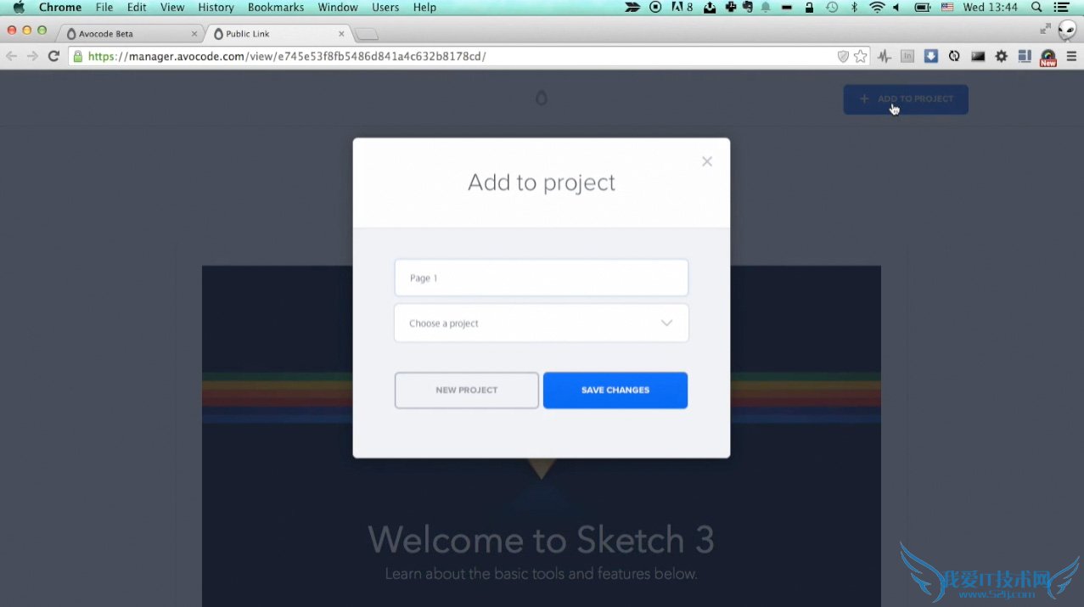Open the Chrome menu in menu bar
Image resolution: width=1084 pixels, height=607 pixels.
pyautogui.click(x=60, y=8)
